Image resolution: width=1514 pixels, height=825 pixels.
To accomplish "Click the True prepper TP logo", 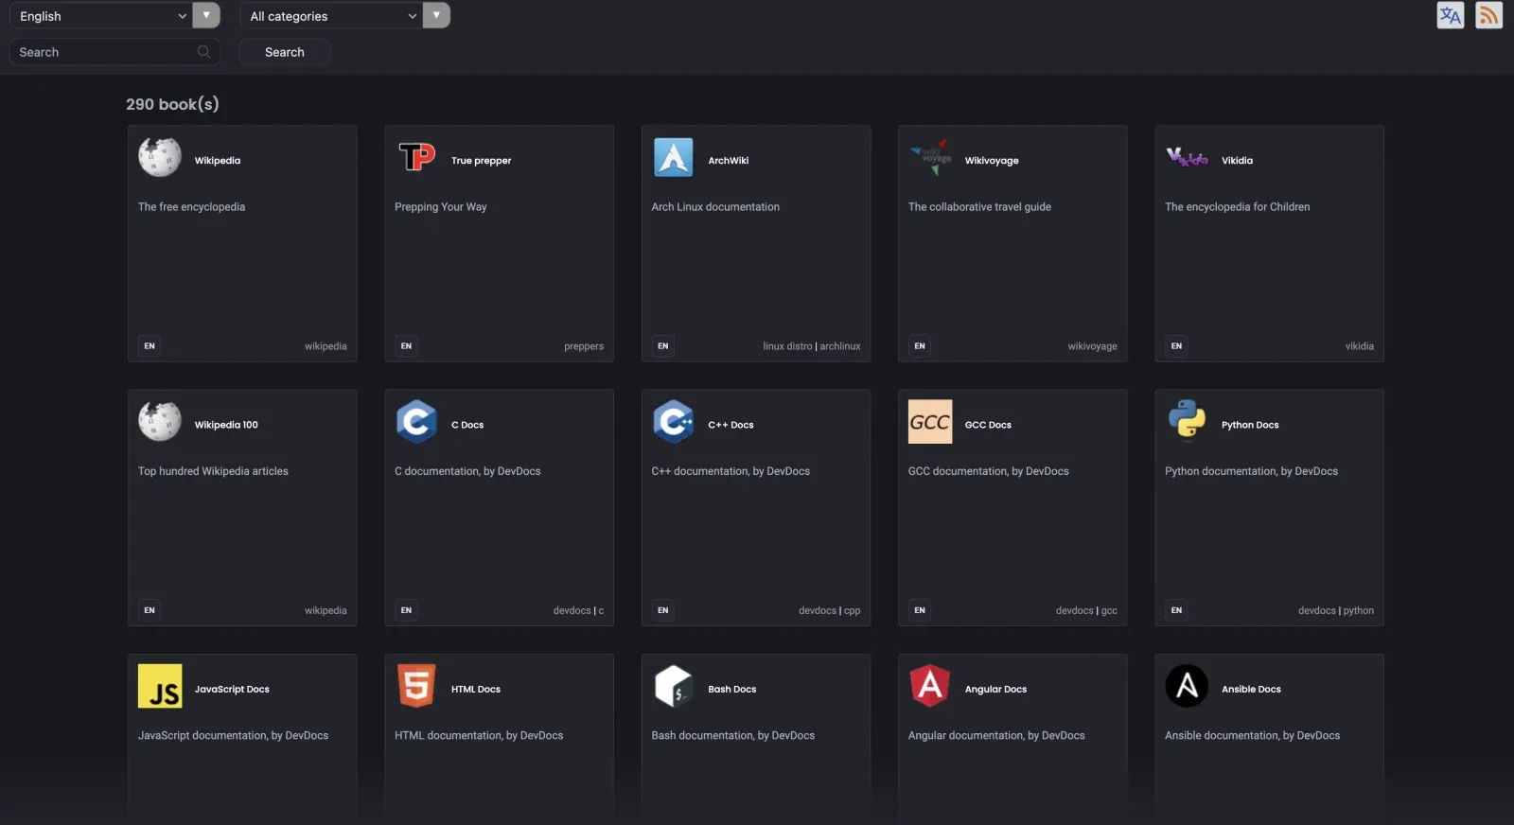I will [x=416, y=158].
